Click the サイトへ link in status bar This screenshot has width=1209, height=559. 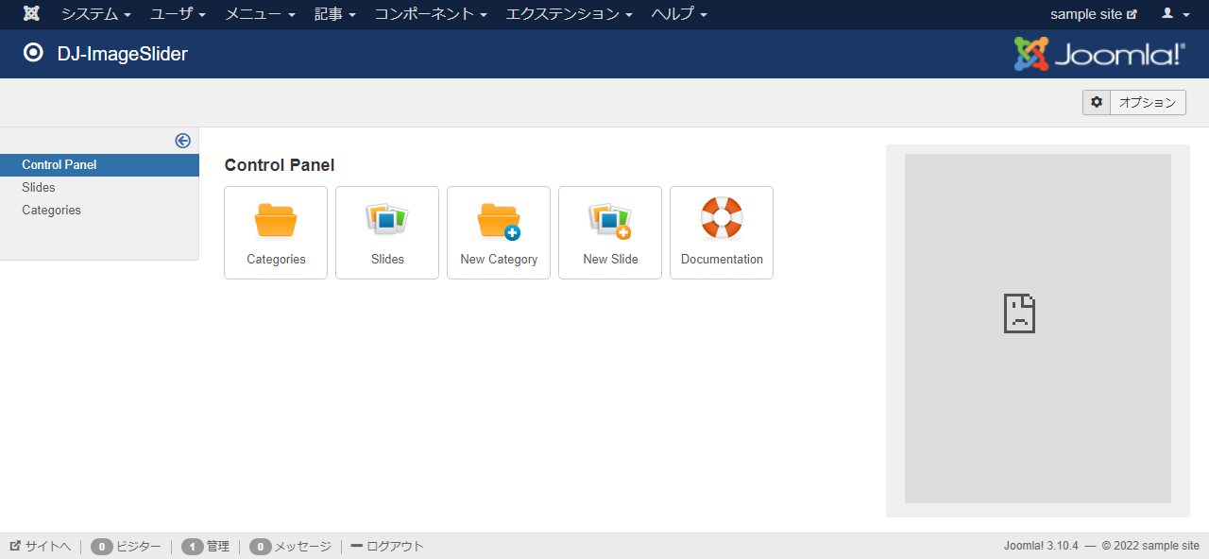tap(41, 546)
